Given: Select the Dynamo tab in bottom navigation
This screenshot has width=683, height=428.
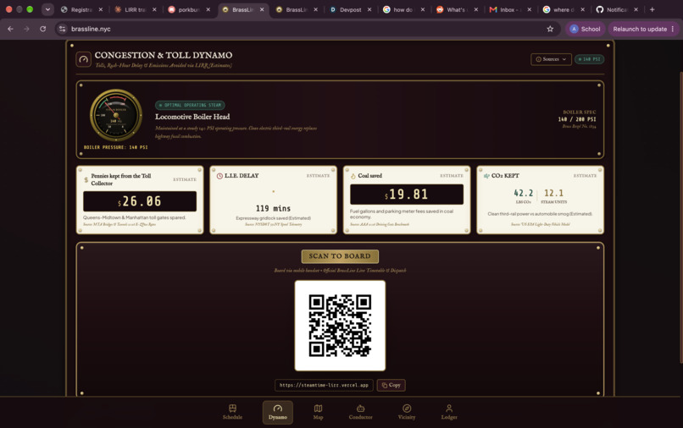Looking at the screenshot, I should pyautogui.click(x=277, y=412).
